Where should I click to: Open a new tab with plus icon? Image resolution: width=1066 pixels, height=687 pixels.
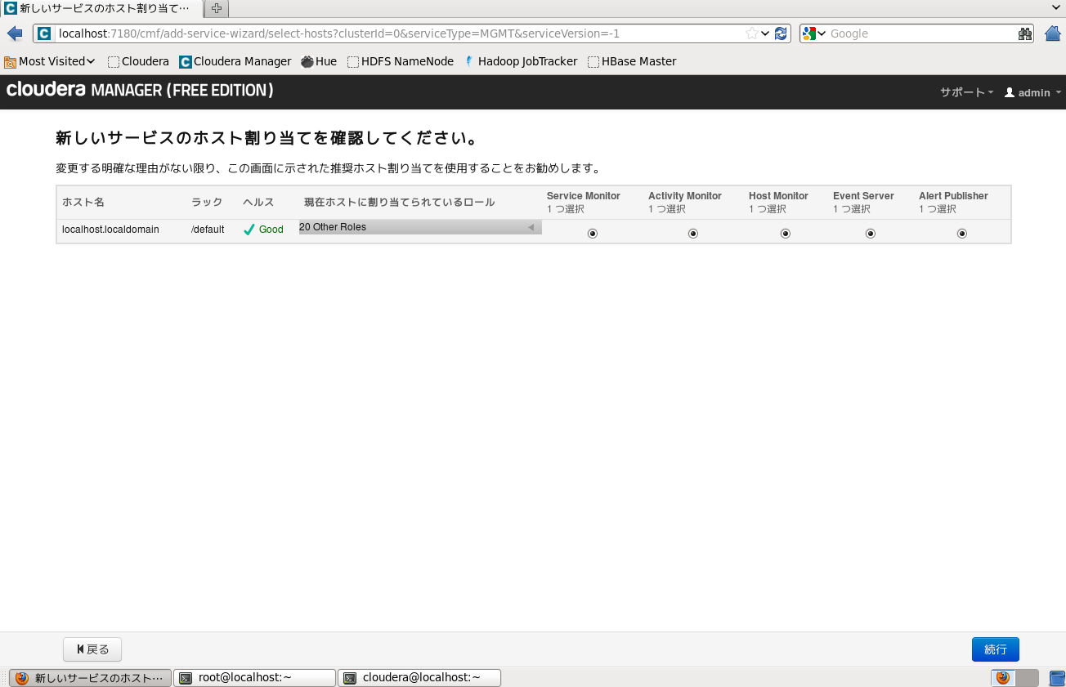tap(217, 8)
